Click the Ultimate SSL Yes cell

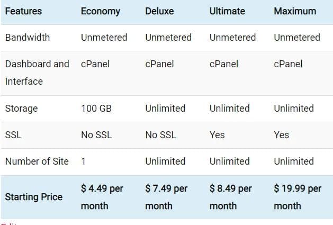click(x=217, y=135)
